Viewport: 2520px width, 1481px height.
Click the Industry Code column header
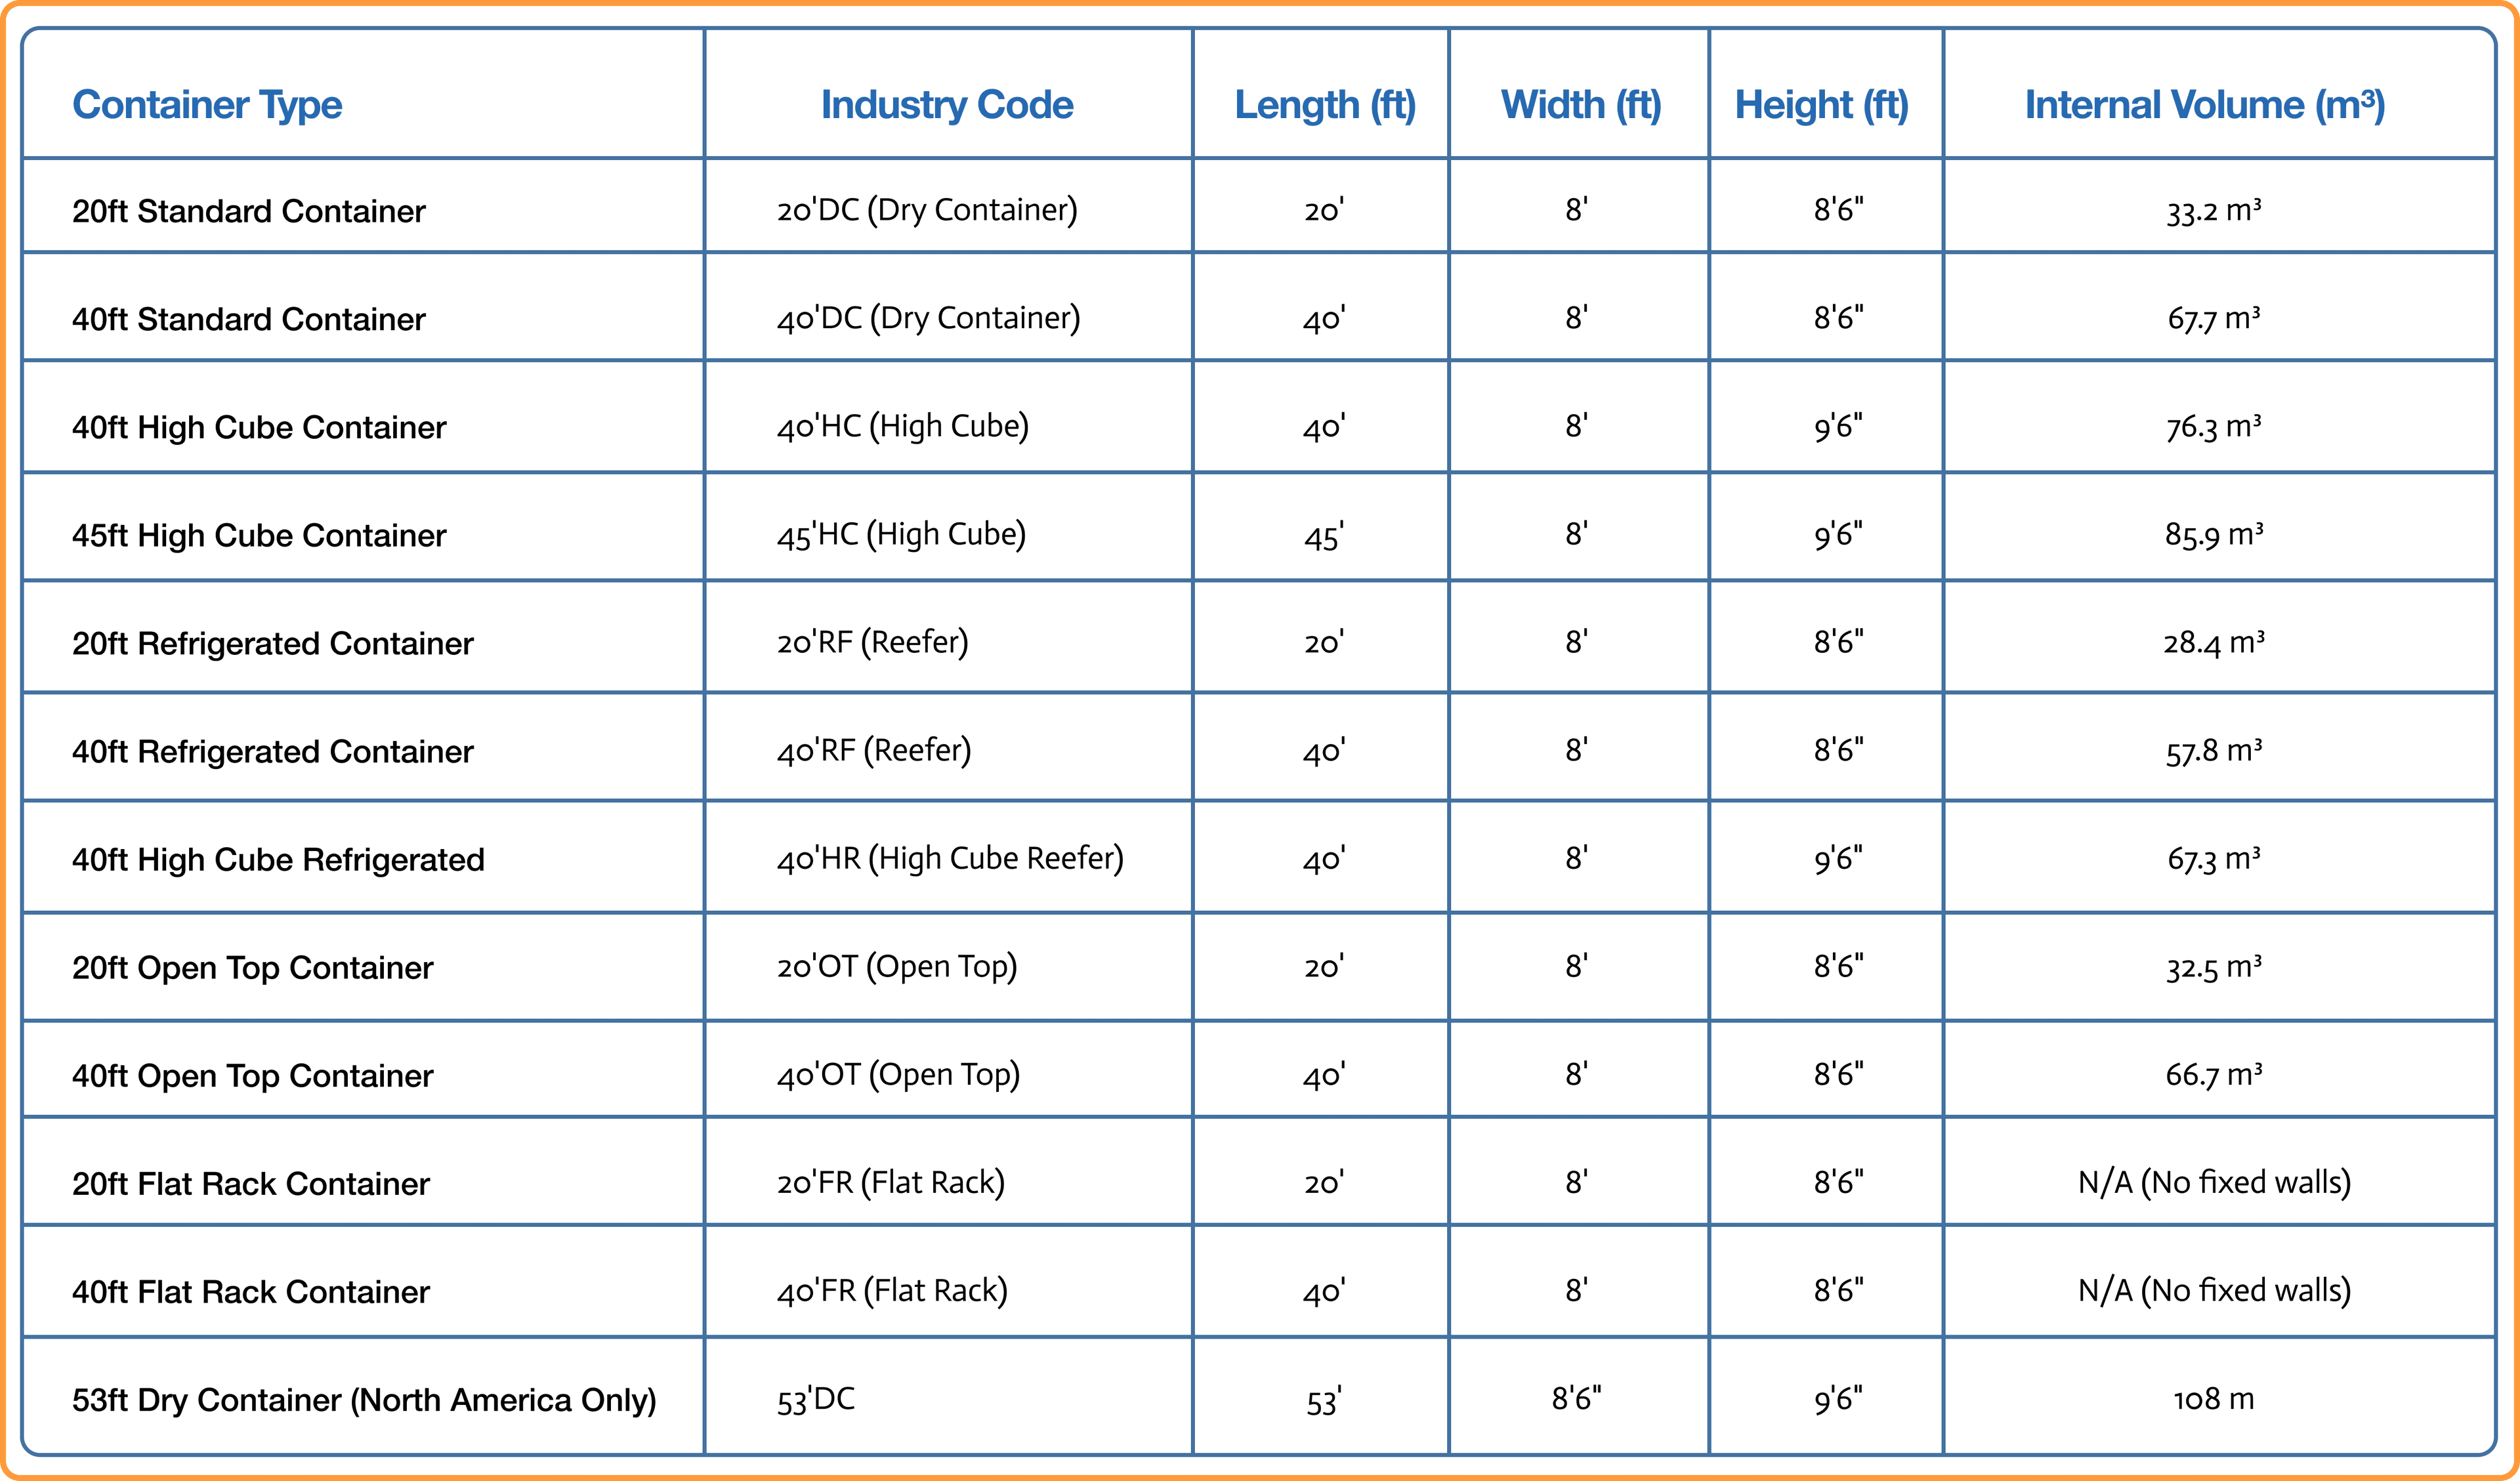[x=947, y=105]
